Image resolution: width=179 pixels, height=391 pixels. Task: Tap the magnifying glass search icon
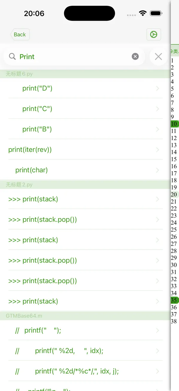click(12, 56)
